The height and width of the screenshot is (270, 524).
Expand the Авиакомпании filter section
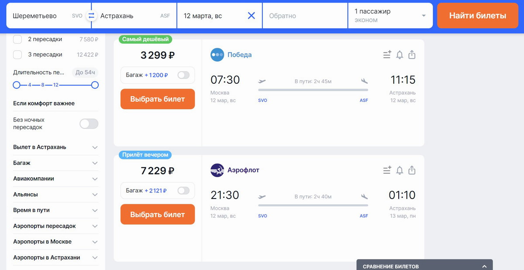pos(56,178)
